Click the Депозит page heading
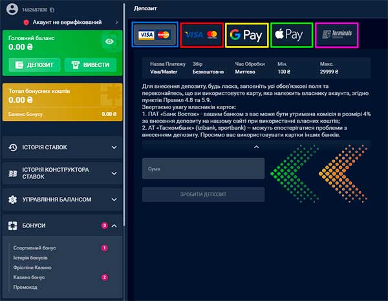388x301 pixels. pyautogui.click(x=145, y=8)
